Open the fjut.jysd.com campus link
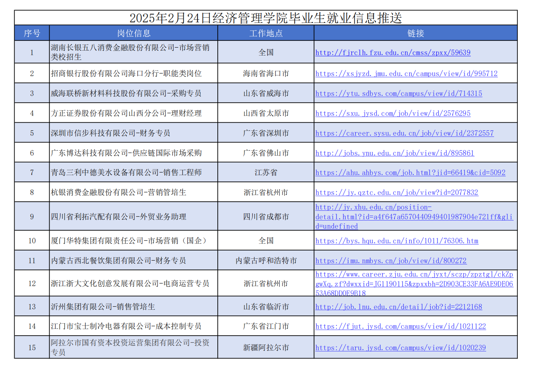 point(400,327)
